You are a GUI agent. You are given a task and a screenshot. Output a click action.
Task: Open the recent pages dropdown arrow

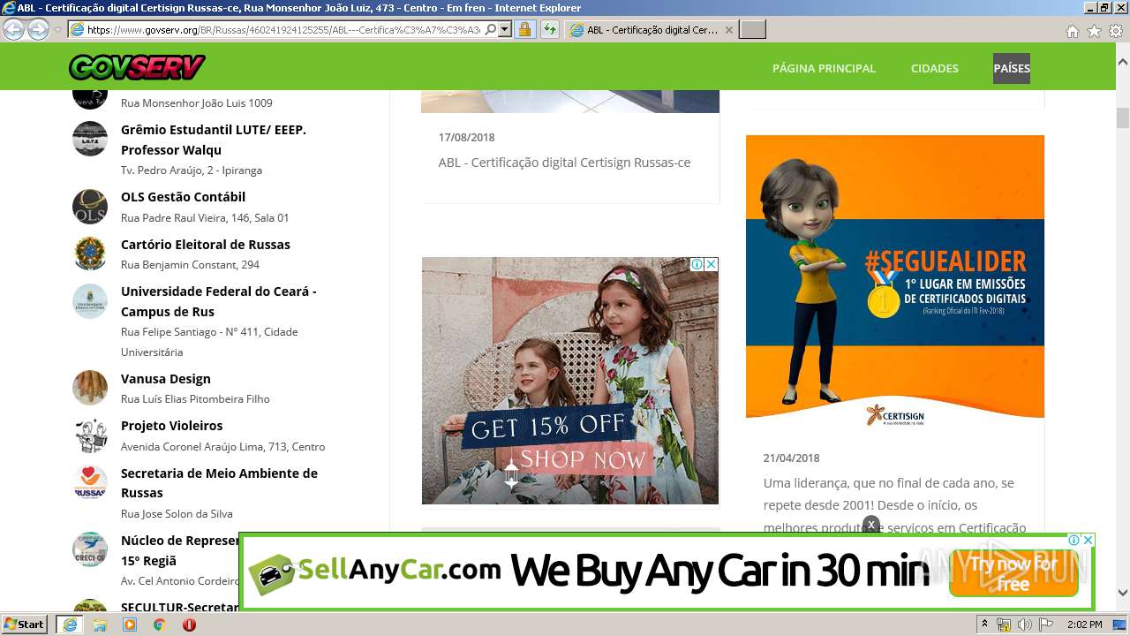pos(57,30)
